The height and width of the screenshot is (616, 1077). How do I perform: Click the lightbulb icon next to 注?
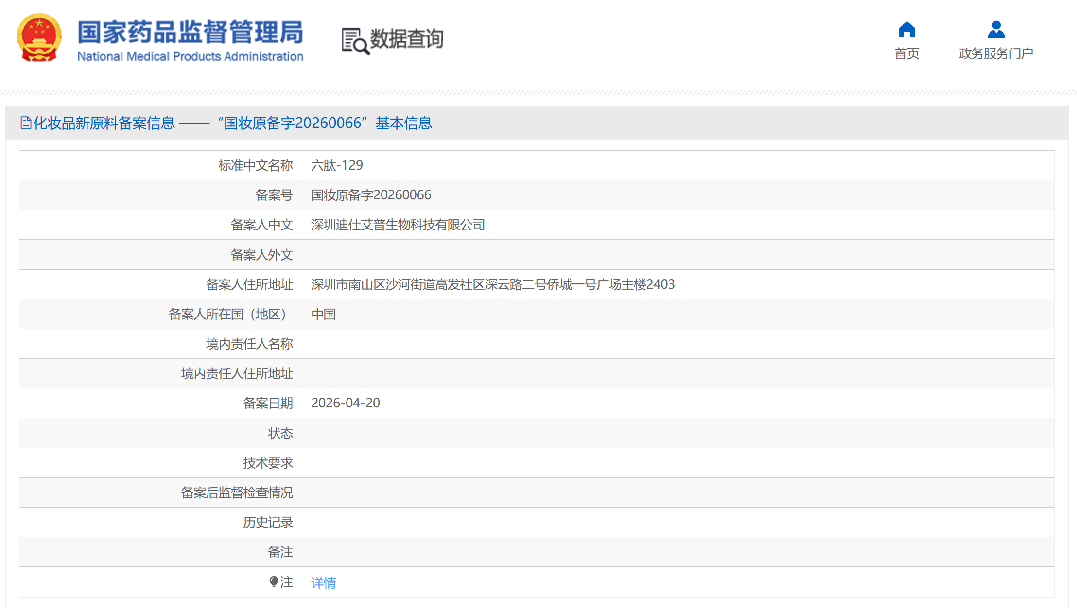[274, 581]
